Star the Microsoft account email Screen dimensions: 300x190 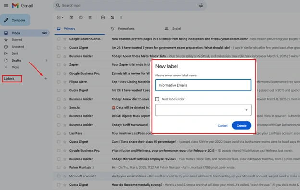coord(65,176)
